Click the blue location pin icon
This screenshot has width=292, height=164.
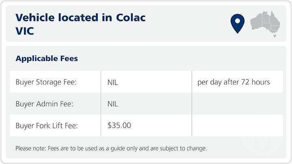tap(237, 23)
